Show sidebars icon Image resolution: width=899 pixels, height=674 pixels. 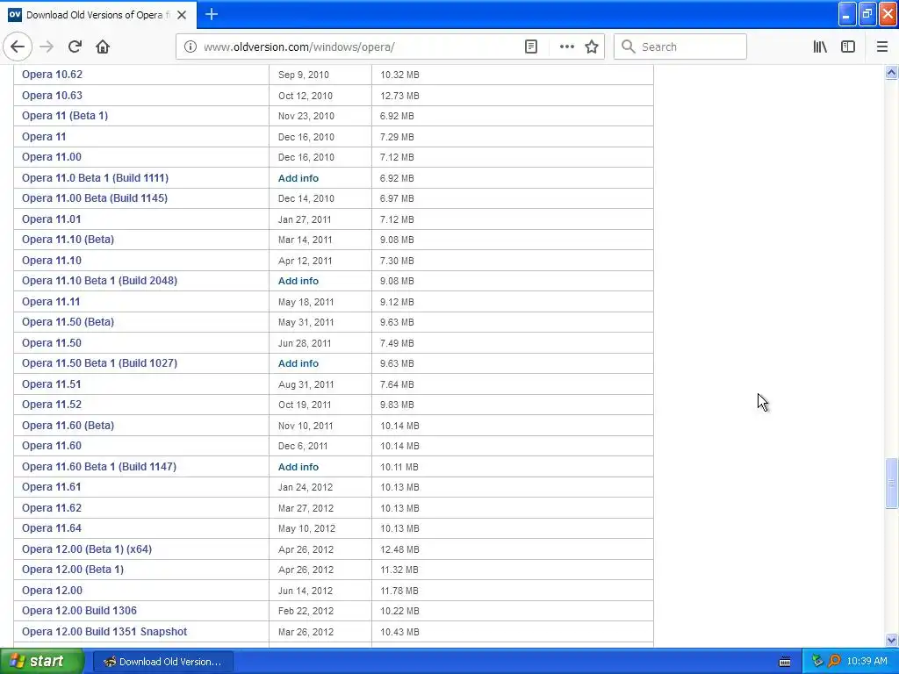(848, 47)
